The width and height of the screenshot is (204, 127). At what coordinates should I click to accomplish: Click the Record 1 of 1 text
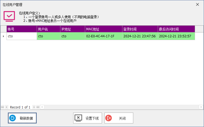[20, 107]
